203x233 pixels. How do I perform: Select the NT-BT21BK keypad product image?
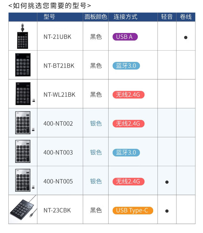[23, 65]
